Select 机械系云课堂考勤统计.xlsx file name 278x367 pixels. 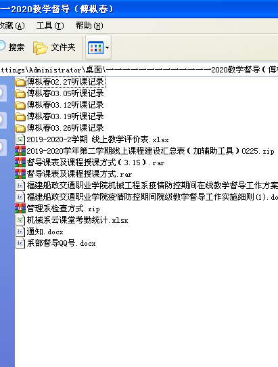click(x=77, y=220)
